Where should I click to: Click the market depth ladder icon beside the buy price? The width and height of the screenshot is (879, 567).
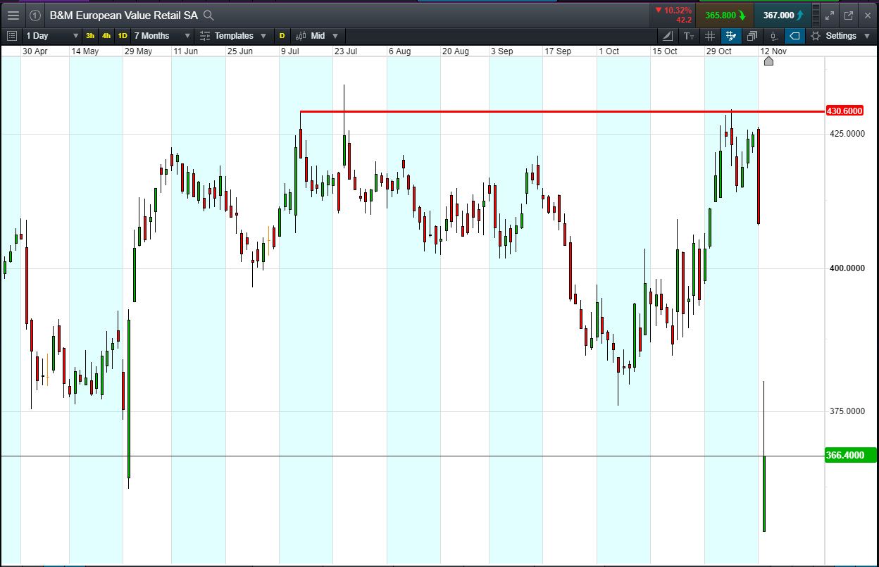point(815,15)
